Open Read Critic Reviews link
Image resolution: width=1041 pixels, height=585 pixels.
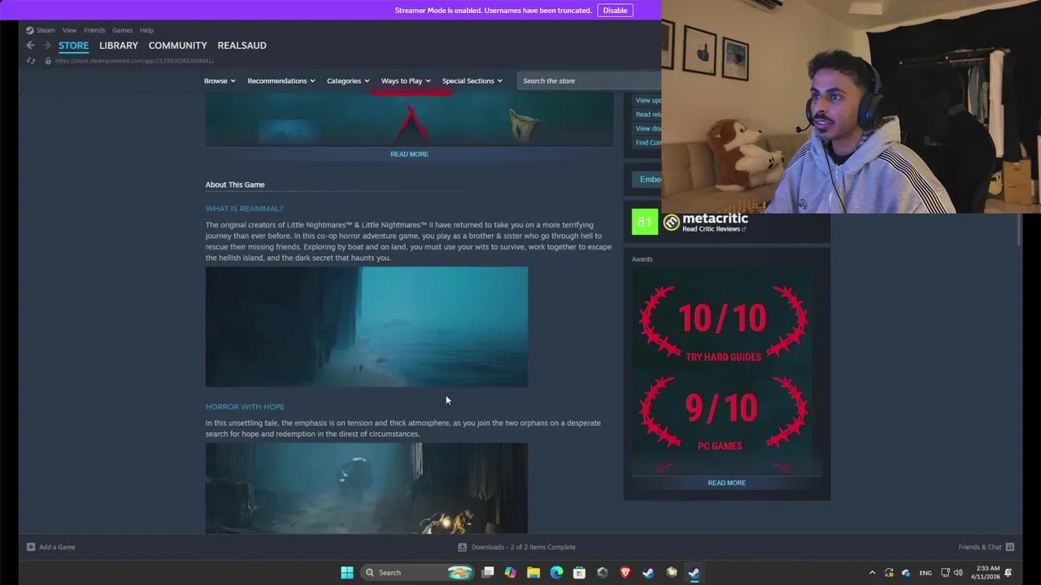712,229
